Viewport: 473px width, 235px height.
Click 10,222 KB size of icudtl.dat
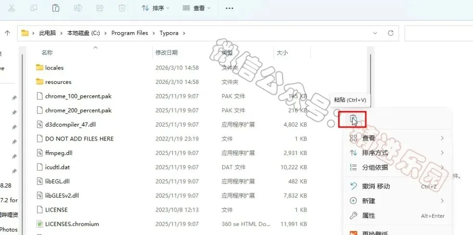click(294, 167)
